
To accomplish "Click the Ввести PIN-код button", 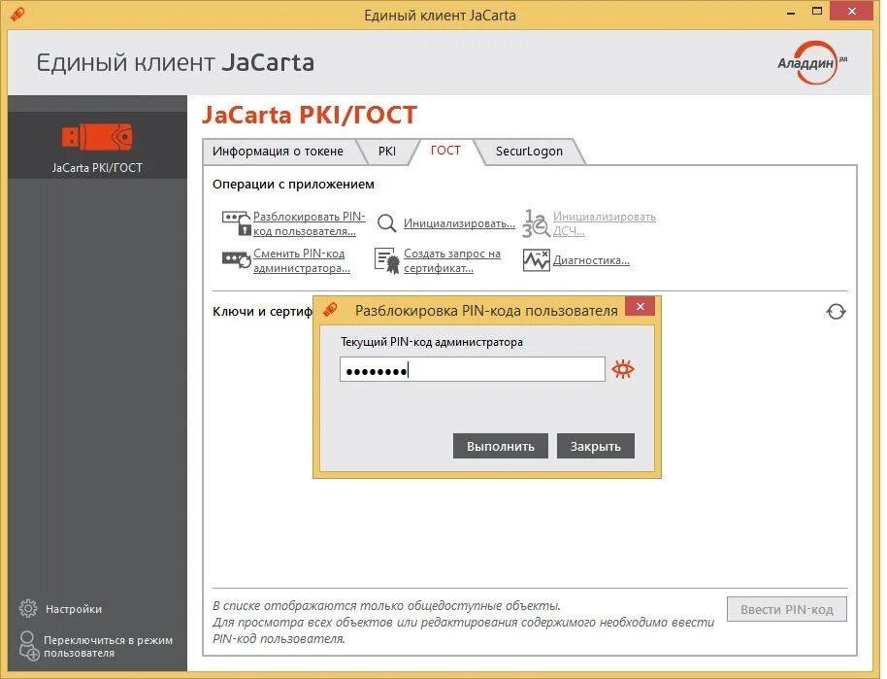I will point(787,609).
